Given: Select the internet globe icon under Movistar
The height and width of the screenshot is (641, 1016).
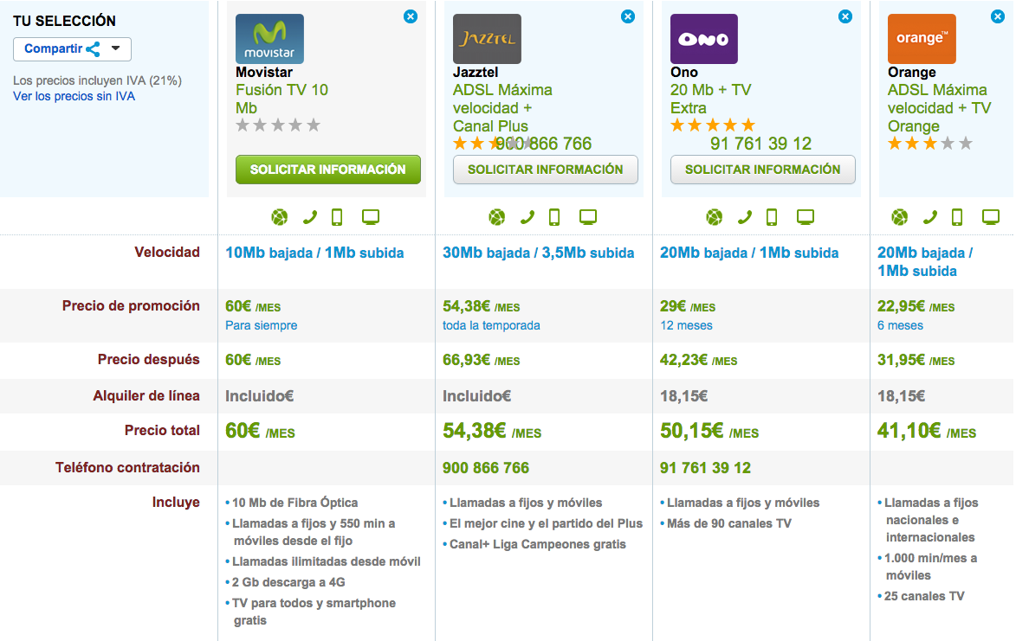Looking at the screenshot, I should 279,217.
